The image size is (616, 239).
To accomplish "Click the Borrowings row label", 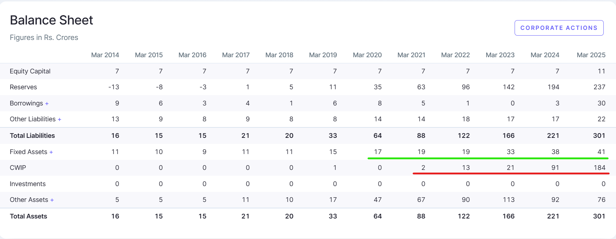I will pos(26,103).
